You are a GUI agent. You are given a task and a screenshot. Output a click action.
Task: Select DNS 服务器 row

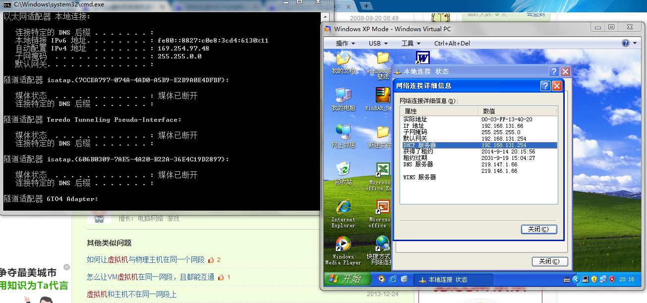tap(479, 164)
